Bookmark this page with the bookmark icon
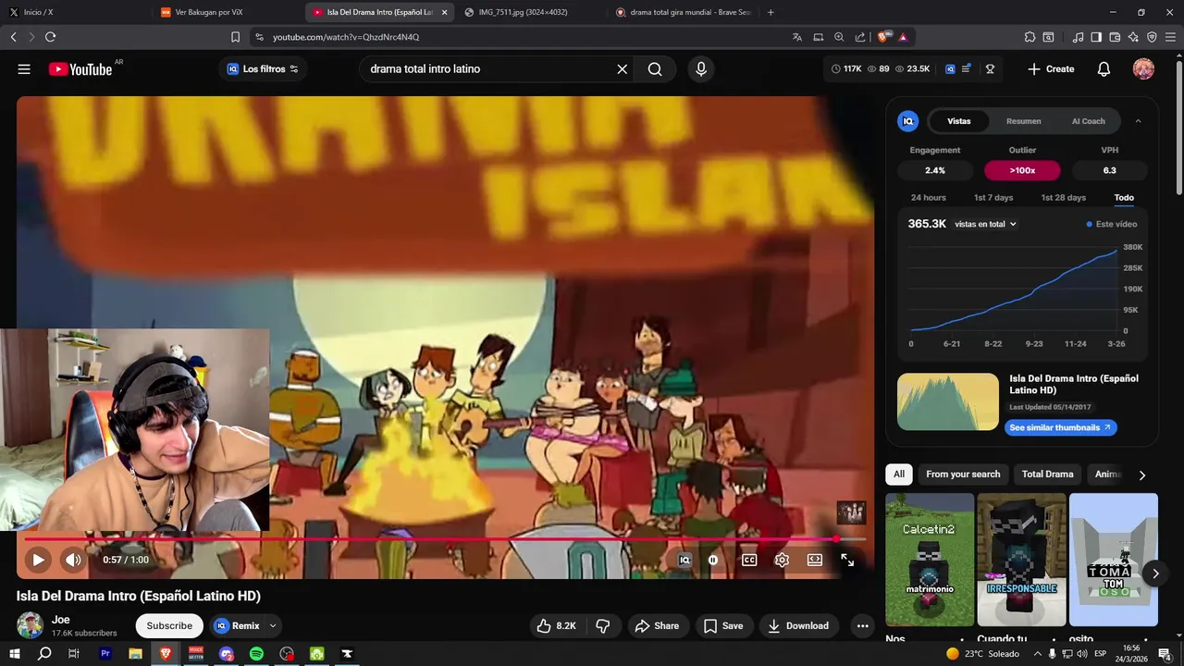 point(235,37)
